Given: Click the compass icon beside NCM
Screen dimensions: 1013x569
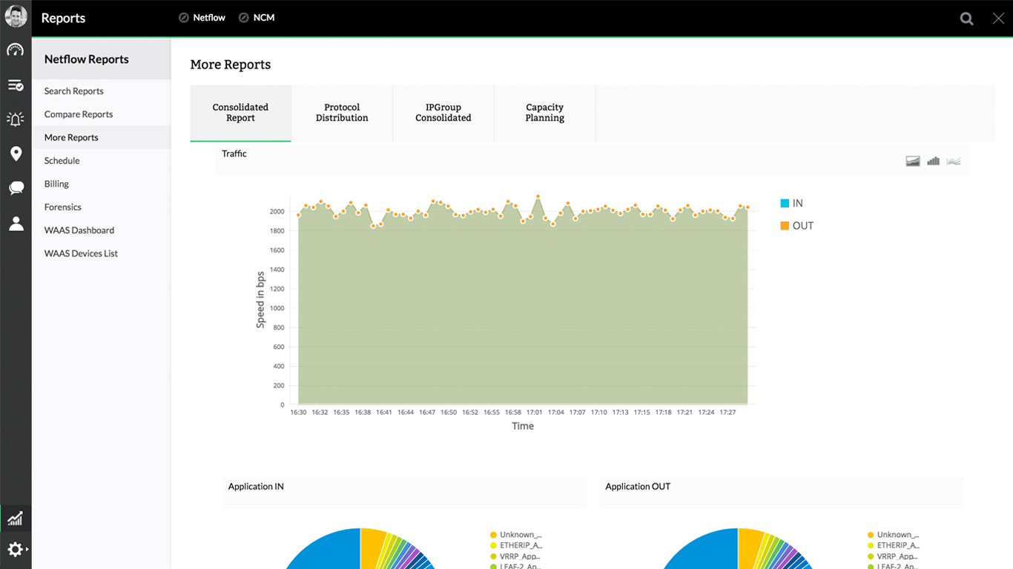Looking at the screenshot, I should click(244, 18).
